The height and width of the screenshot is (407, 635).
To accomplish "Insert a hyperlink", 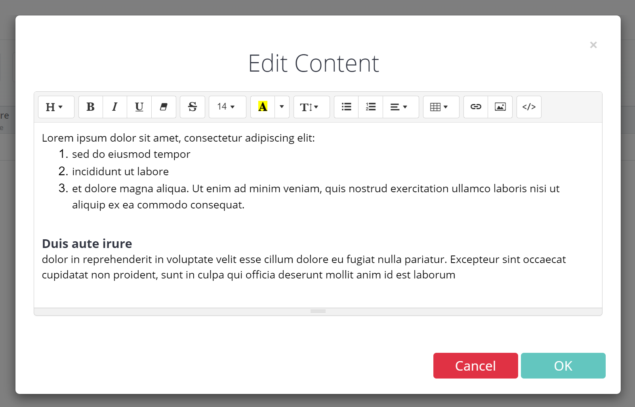I will point(476,107).
